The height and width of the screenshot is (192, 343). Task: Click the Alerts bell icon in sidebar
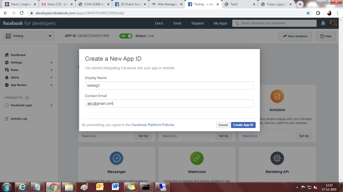7,77
